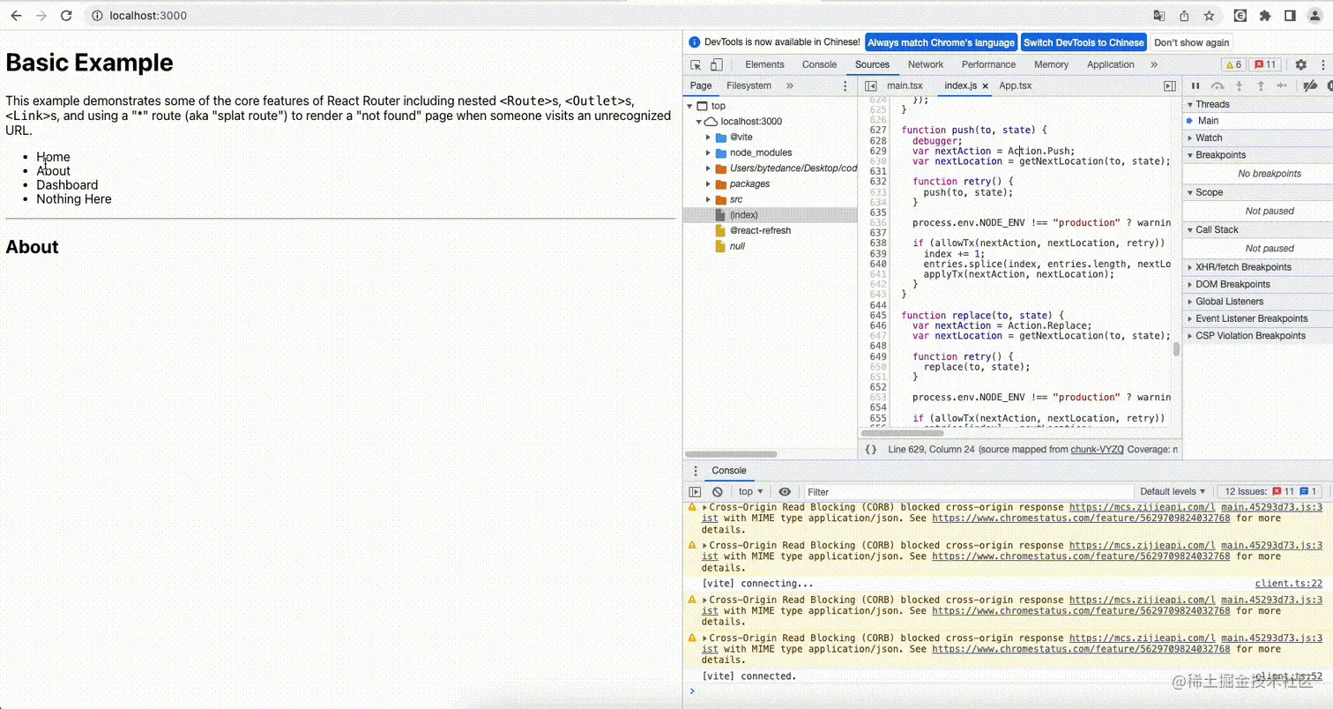Click the step debugger button

[x=1282, y=86]
